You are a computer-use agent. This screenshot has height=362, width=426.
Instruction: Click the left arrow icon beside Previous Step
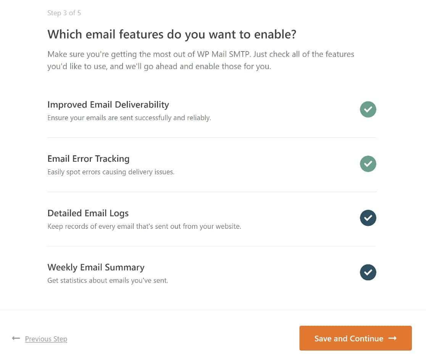coord(16,338)
